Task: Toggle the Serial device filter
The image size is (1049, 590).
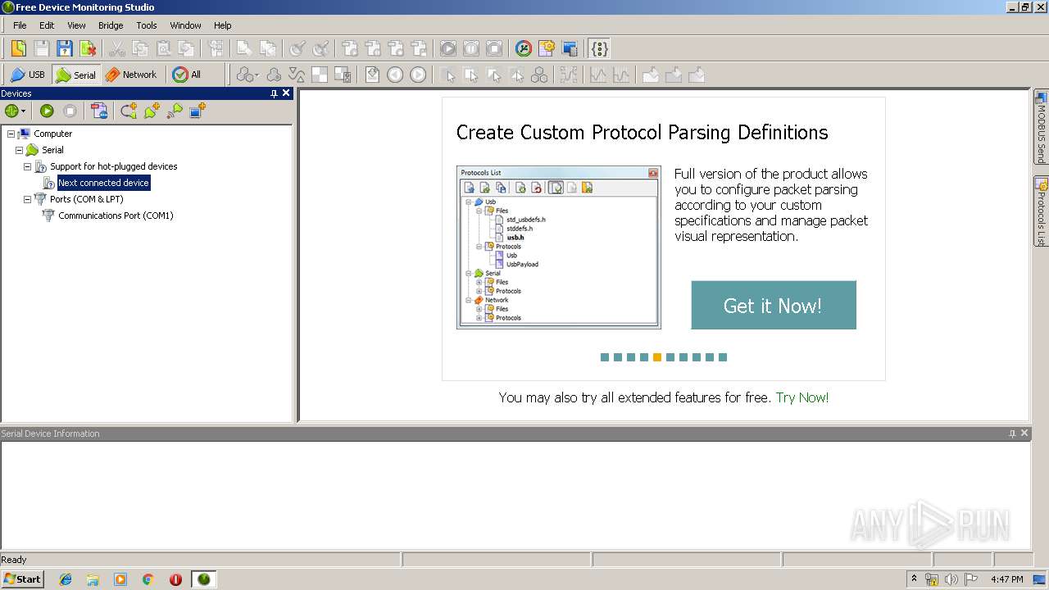Action: pyautogui.click(x=75, y=75)
